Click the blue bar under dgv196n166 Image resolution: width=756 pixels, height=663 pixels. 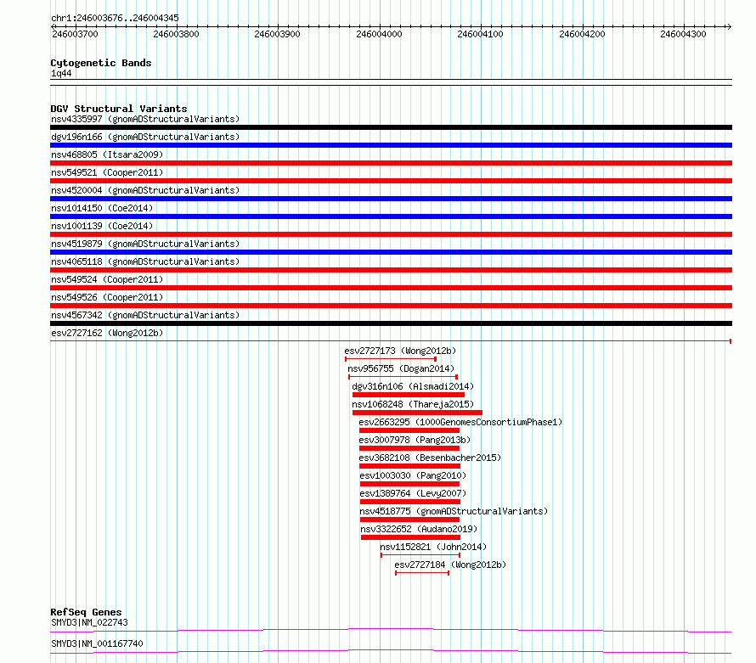coord(391,145)
